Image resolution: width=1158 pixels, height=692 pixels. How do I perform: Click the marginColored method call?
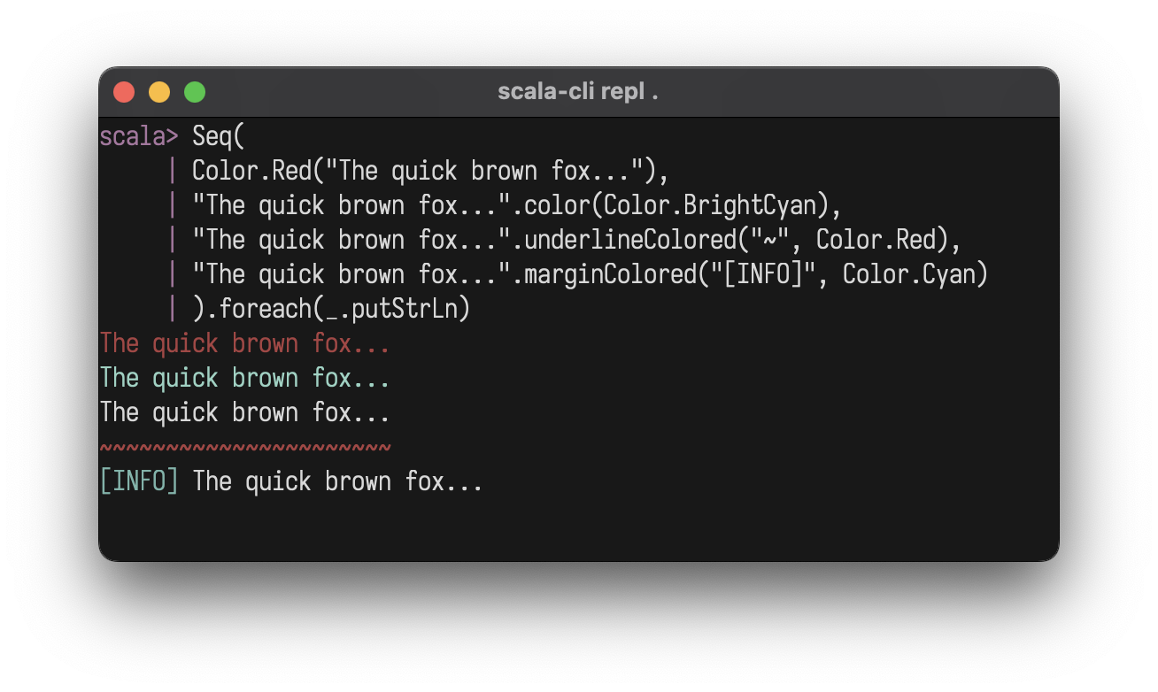click(x=610, y=274)
